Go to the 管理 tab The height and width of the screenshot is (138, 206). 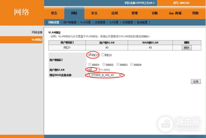(x=134, y=13)
